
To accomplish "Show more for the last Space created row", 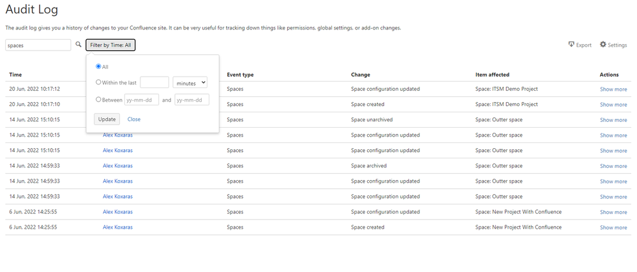I will [613, 227].
